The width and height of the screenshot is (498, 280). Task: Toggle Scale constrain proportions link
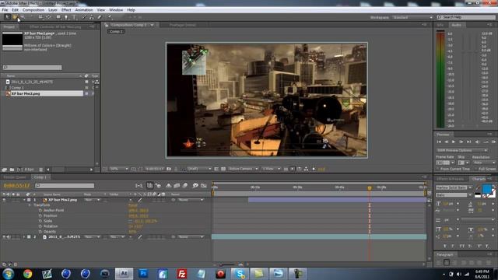pyautogui.click(x=131, y=221)
